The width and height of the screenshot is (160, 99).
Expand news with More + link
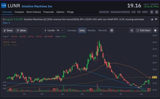coord(6,23)
